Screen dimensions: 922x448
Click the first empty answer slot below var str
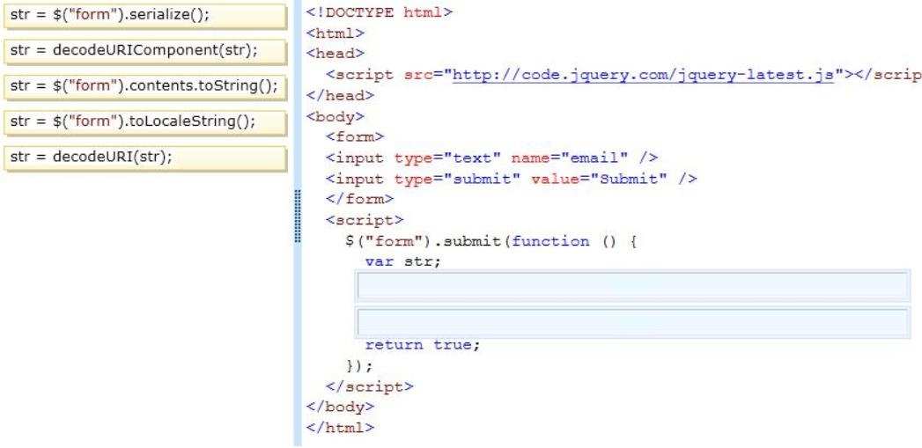632,286
